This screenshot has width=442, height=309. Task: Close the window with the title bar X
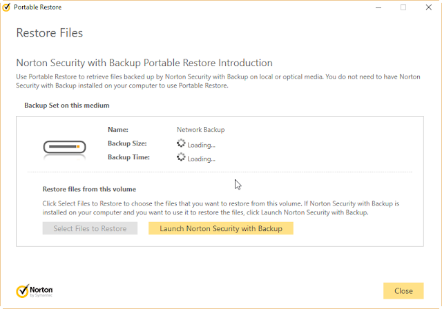pos(428,8)
